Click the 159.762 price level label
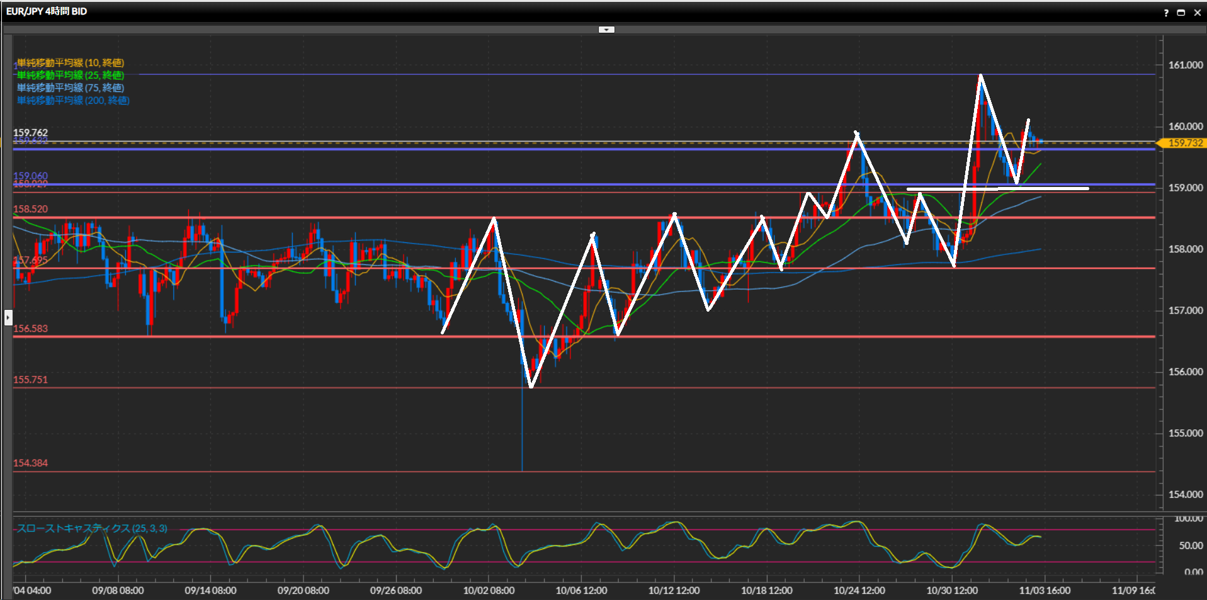This screenshot has width=1207, height=600. 30,133
